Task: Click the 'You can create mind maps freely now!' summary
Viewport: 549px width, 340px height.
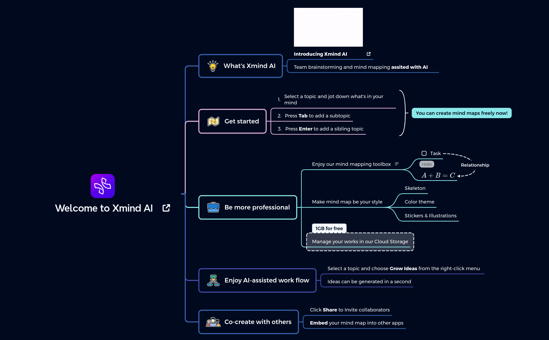Action: point(462,113)
